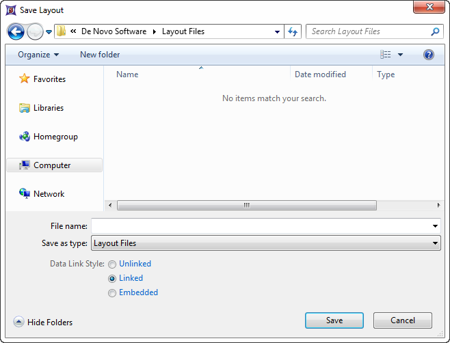Open the help question mark icon
This screenshot has width=450, height=343.
coord(429,55)
